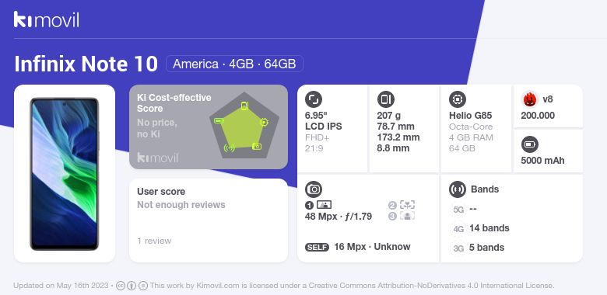Viewport: 607px width, 295px height.
Task: Click the battery capacity icon
Action: 530,145
